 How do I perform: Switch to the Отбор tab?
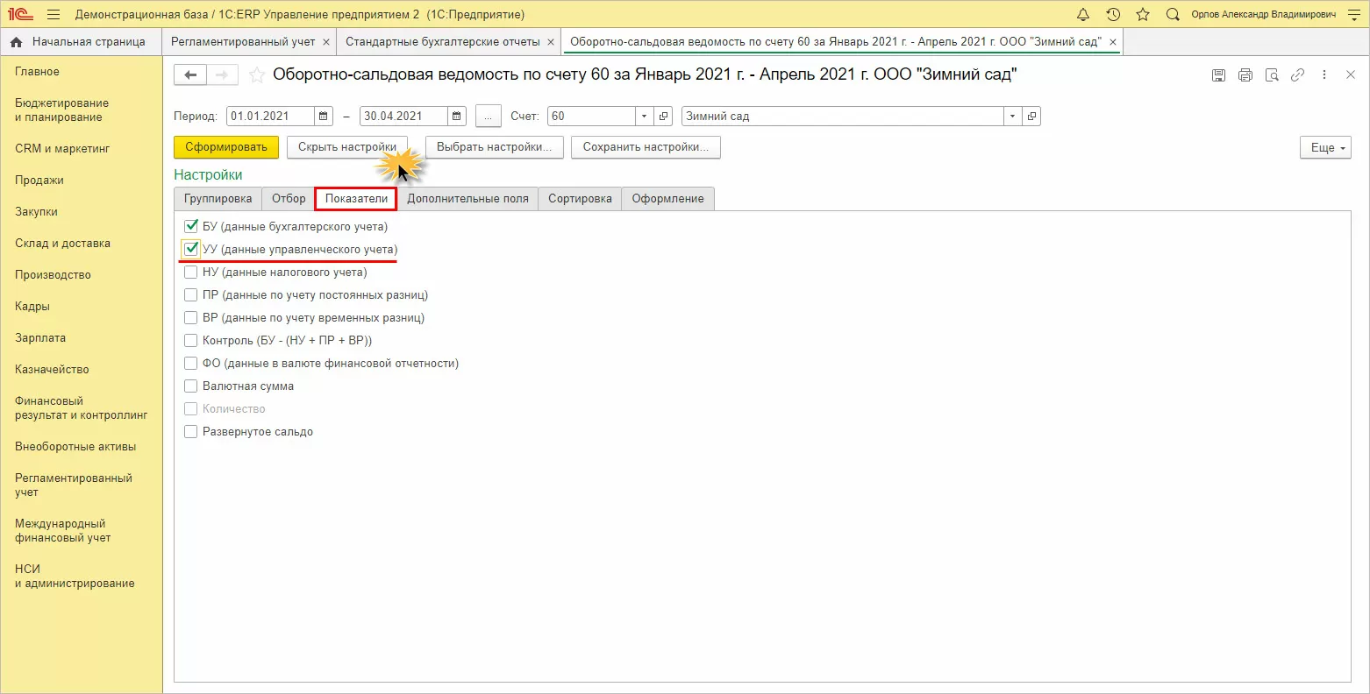click(289, 199)
